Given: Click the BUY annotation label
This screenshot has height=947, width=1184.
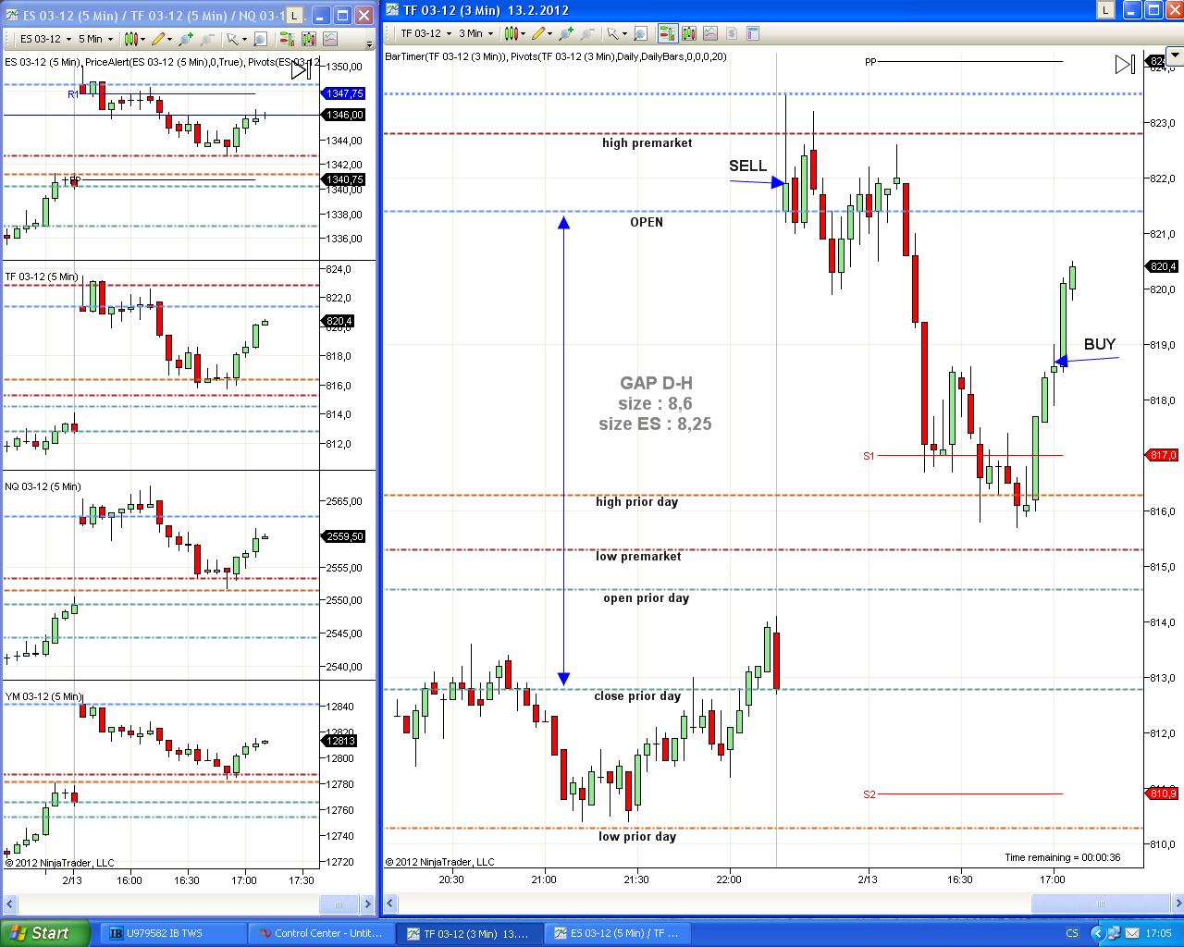Looking at the screenshot, I should pyautogui.click(x=1100, y=344).
